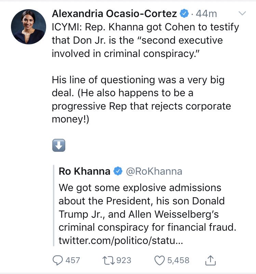Viewport: 256px width, 274px height.
Task: Tap the share upload arrow icon
Action: click(x=211, y=260)
